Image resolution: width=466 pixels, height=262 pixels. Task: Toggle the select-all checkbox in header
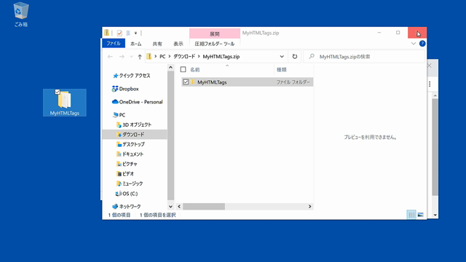click(x=183, y=70)
